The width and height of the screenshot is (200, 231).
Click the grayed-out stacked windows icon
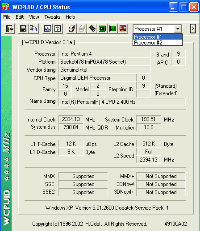pos(82,28)
